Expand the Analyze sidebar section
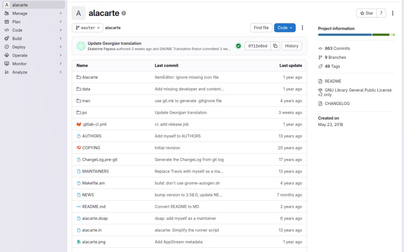The image size is (404, 252). pyautogui.click(x=34, y=72)
